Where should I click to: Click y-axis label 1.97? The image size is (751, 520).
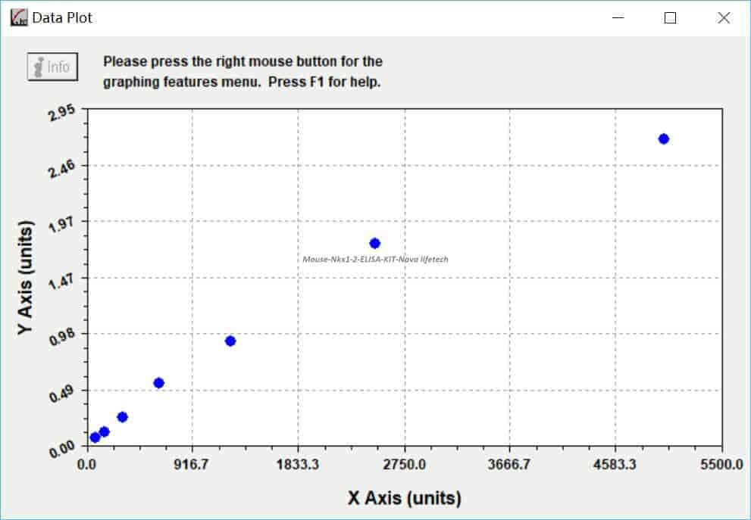click(x=62, y=224)
